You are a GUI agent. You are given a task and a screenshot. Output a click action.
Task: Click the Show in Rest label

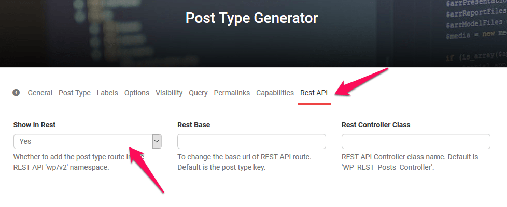coord(34,125)
